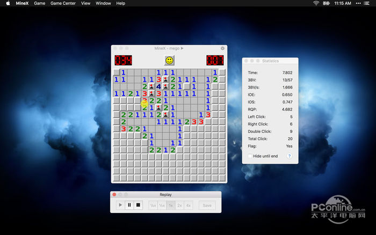This screenshot has height=235, width=376.
Task: Click the dark blue 4 cell
Action: pyautogui.click(x=158, y=86)
